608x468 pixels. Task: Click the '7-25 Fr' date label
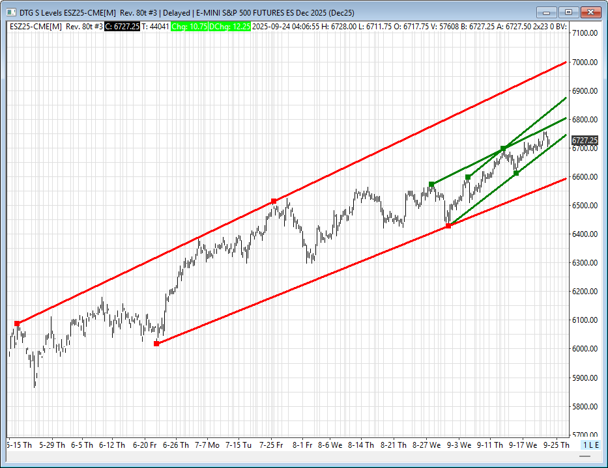(271, 445)
